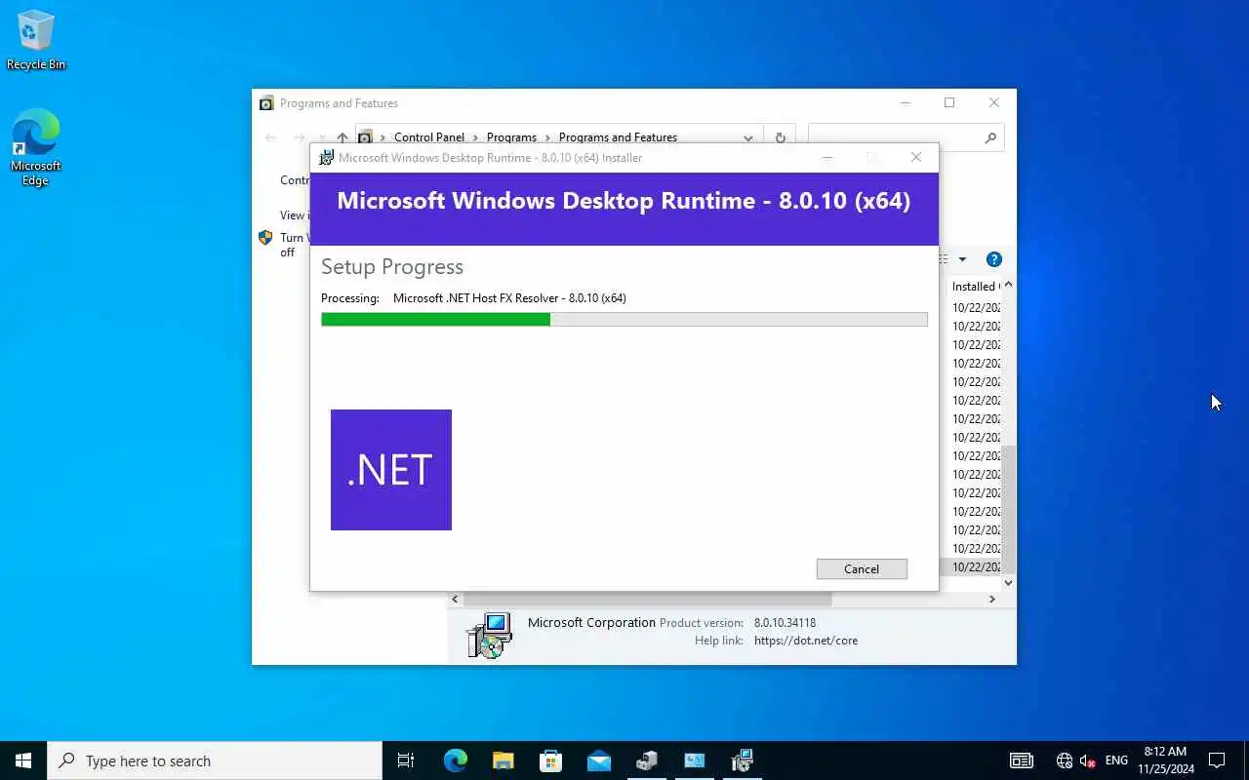Viewport: 1249px width, 780px height.
Task: Click the Windows Start button
Action: pyautogui.click(x=23, y=760)
